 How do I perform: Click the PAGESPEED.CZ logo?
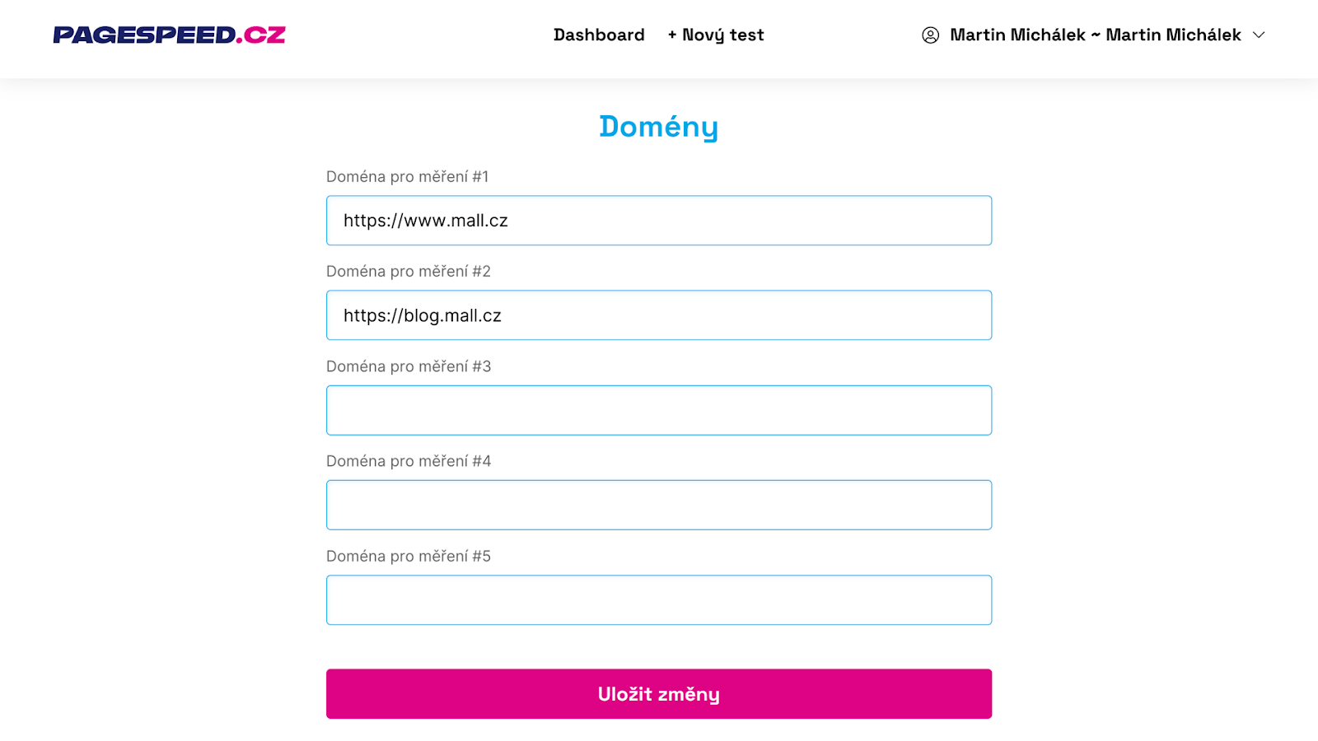click(169, 35)
